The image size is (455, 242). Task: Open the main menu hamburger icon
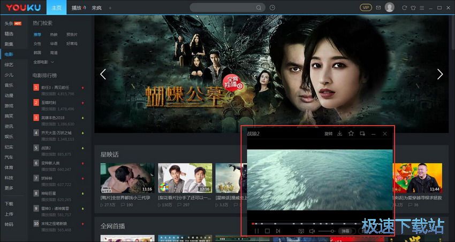tap(422, 8)
